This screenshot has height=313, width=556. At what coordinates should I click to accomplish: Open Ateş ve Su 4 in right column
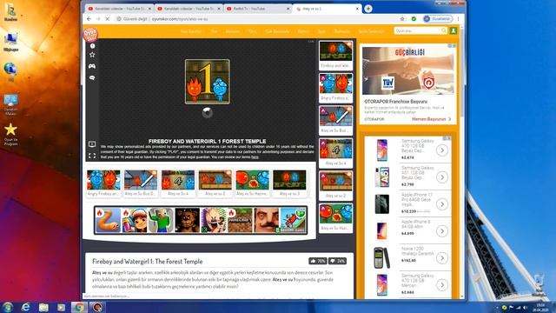(x=336, y=153)
